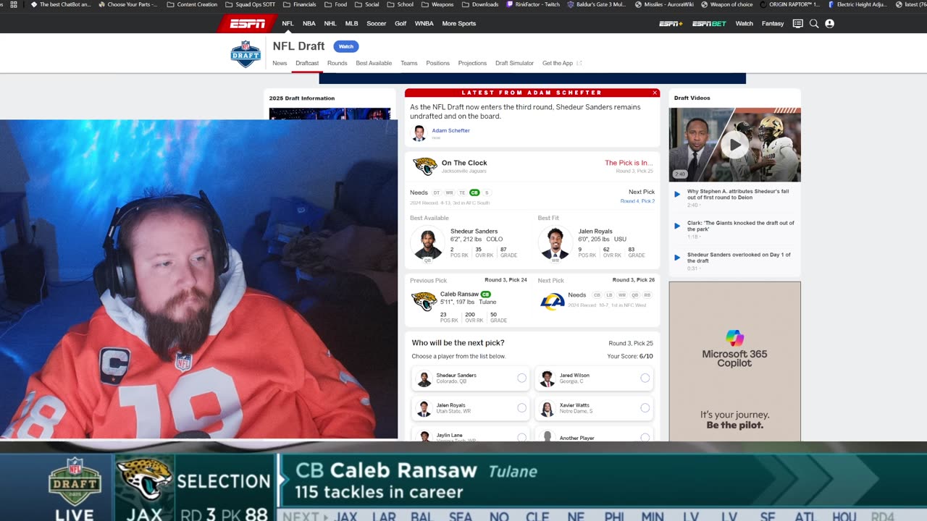Viewport: 927px width, 521px height.
Task: Expand the Squad Ops SOTT bookmarks folder
Action: (251, 4)
